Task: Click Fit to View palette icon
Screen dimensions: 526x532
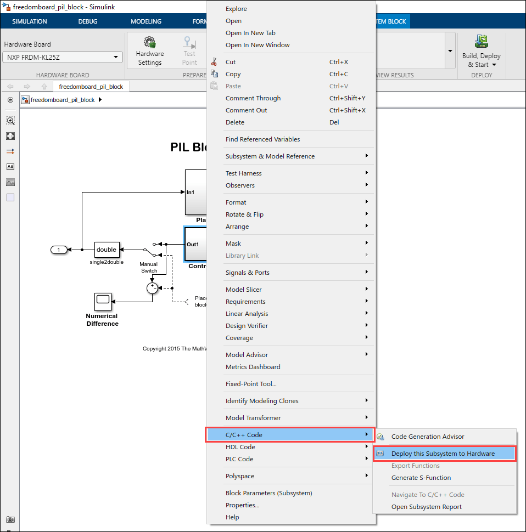Action: pos(10,136)
